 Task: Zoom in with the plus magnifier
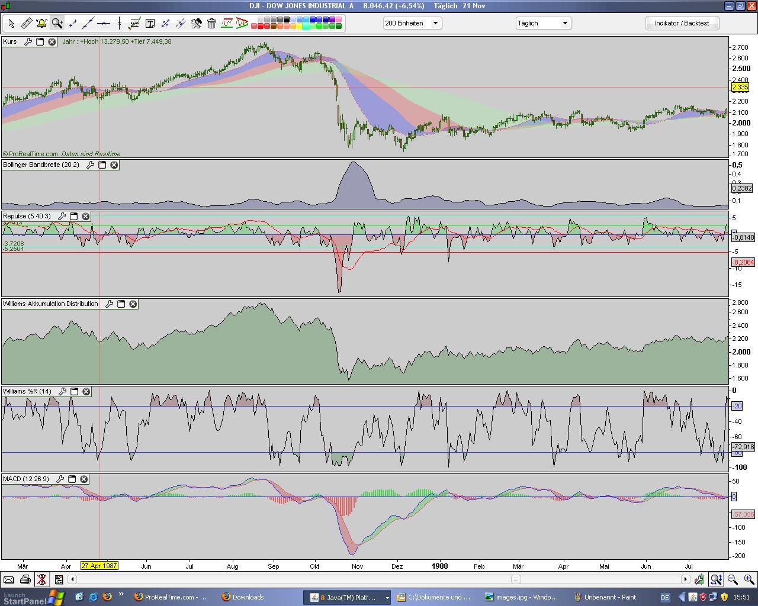749,579
